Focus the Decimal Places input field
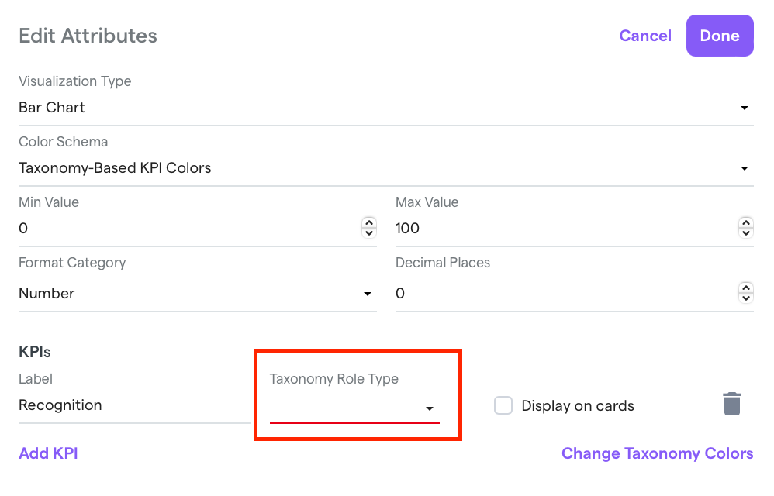The height and width of the screenshot is (496, 774). (566, 294)
